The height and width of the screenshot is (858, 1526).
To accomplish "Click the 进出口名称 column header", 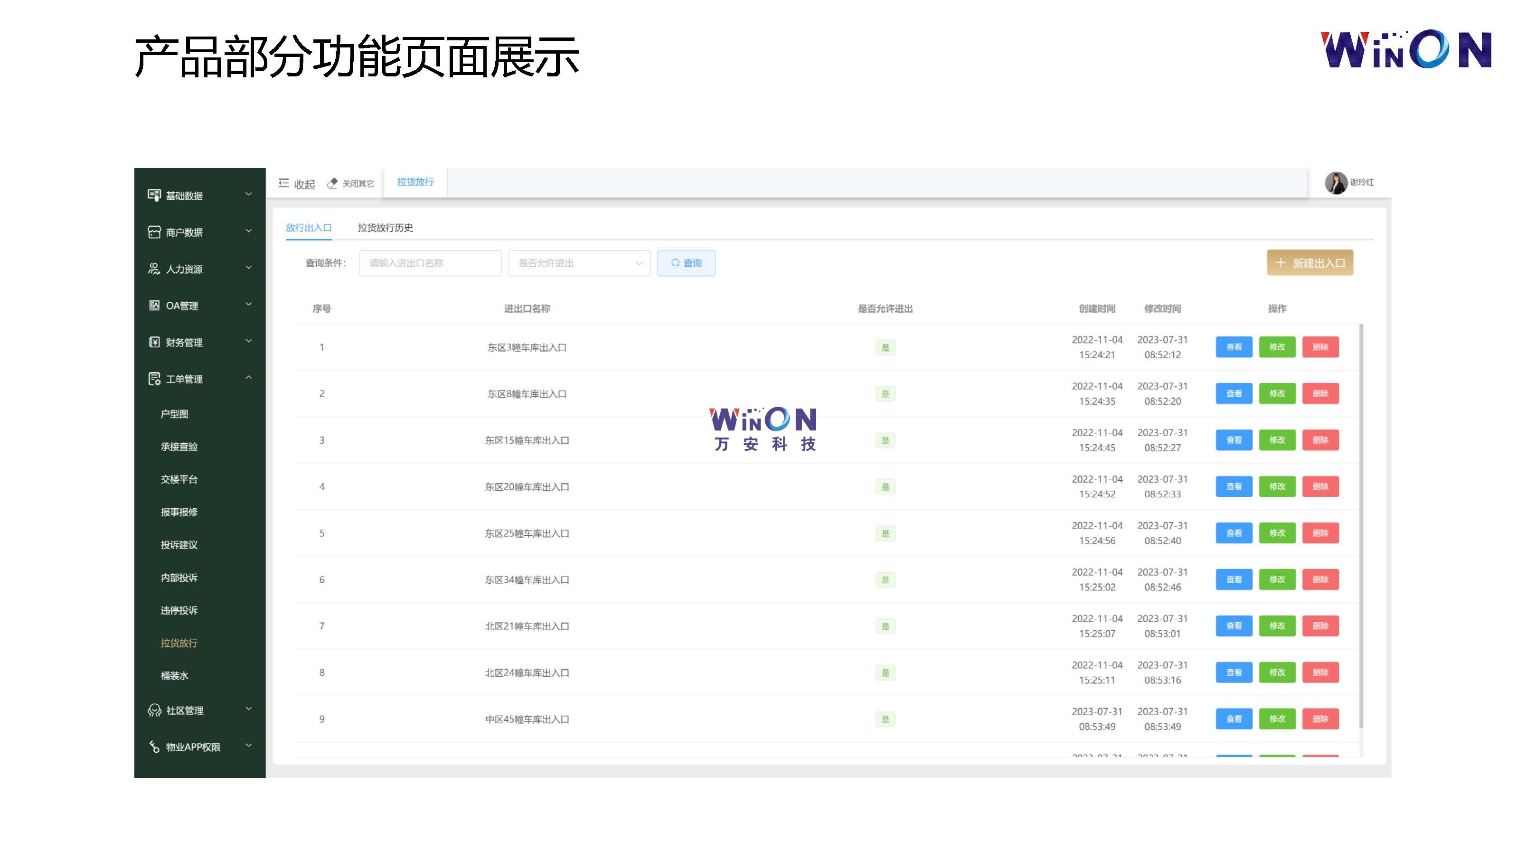I will tap(527, 308).
